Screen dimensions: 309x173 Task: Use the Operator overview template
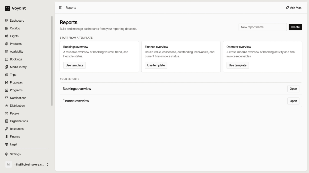238,65
